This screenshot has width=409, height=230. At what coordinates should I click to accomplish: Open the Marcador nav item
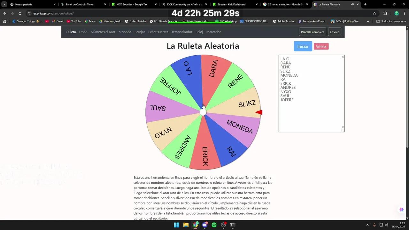coord(213,32)
